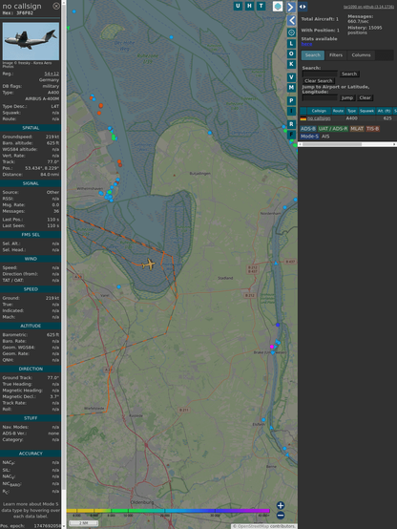The image size is (397, 529).
Task: Click the M map control button
Action: [x=291, y=88]
